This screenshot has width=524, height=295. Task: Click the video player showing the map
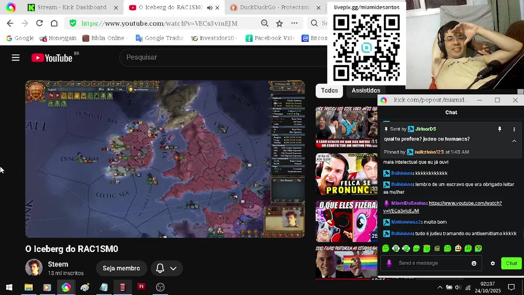tap(165, 159)
